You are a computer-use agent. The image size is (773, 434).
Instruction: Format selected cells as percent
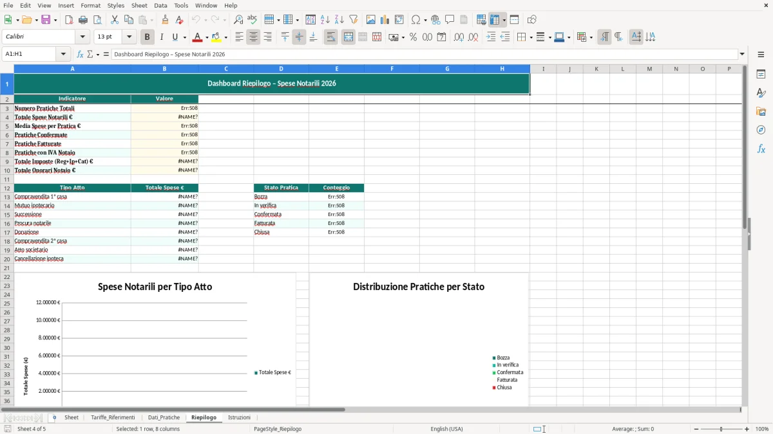coord(413,37)
